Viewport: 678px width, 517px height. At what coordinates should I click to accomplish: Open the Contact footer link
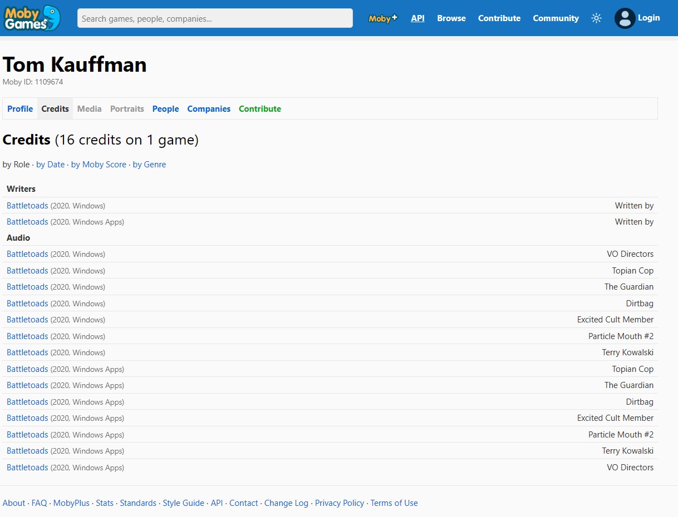click(244, 503)
